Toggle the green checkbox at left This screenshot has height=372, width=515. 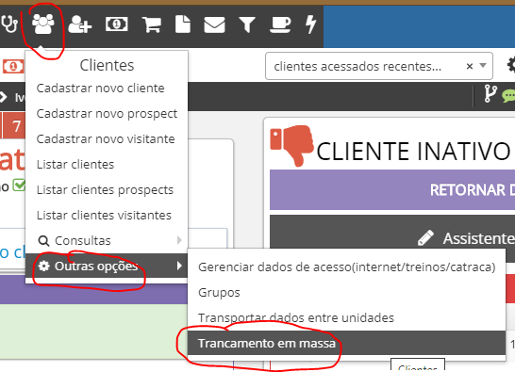pos(19,185)
